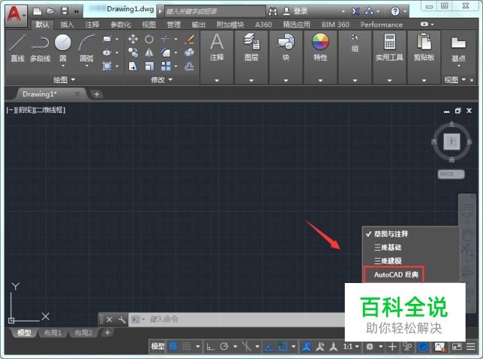The height and width of the screenshot is (359, 483).
Task: Toggle 2D object snap in status bar
Action: point(283,346)
